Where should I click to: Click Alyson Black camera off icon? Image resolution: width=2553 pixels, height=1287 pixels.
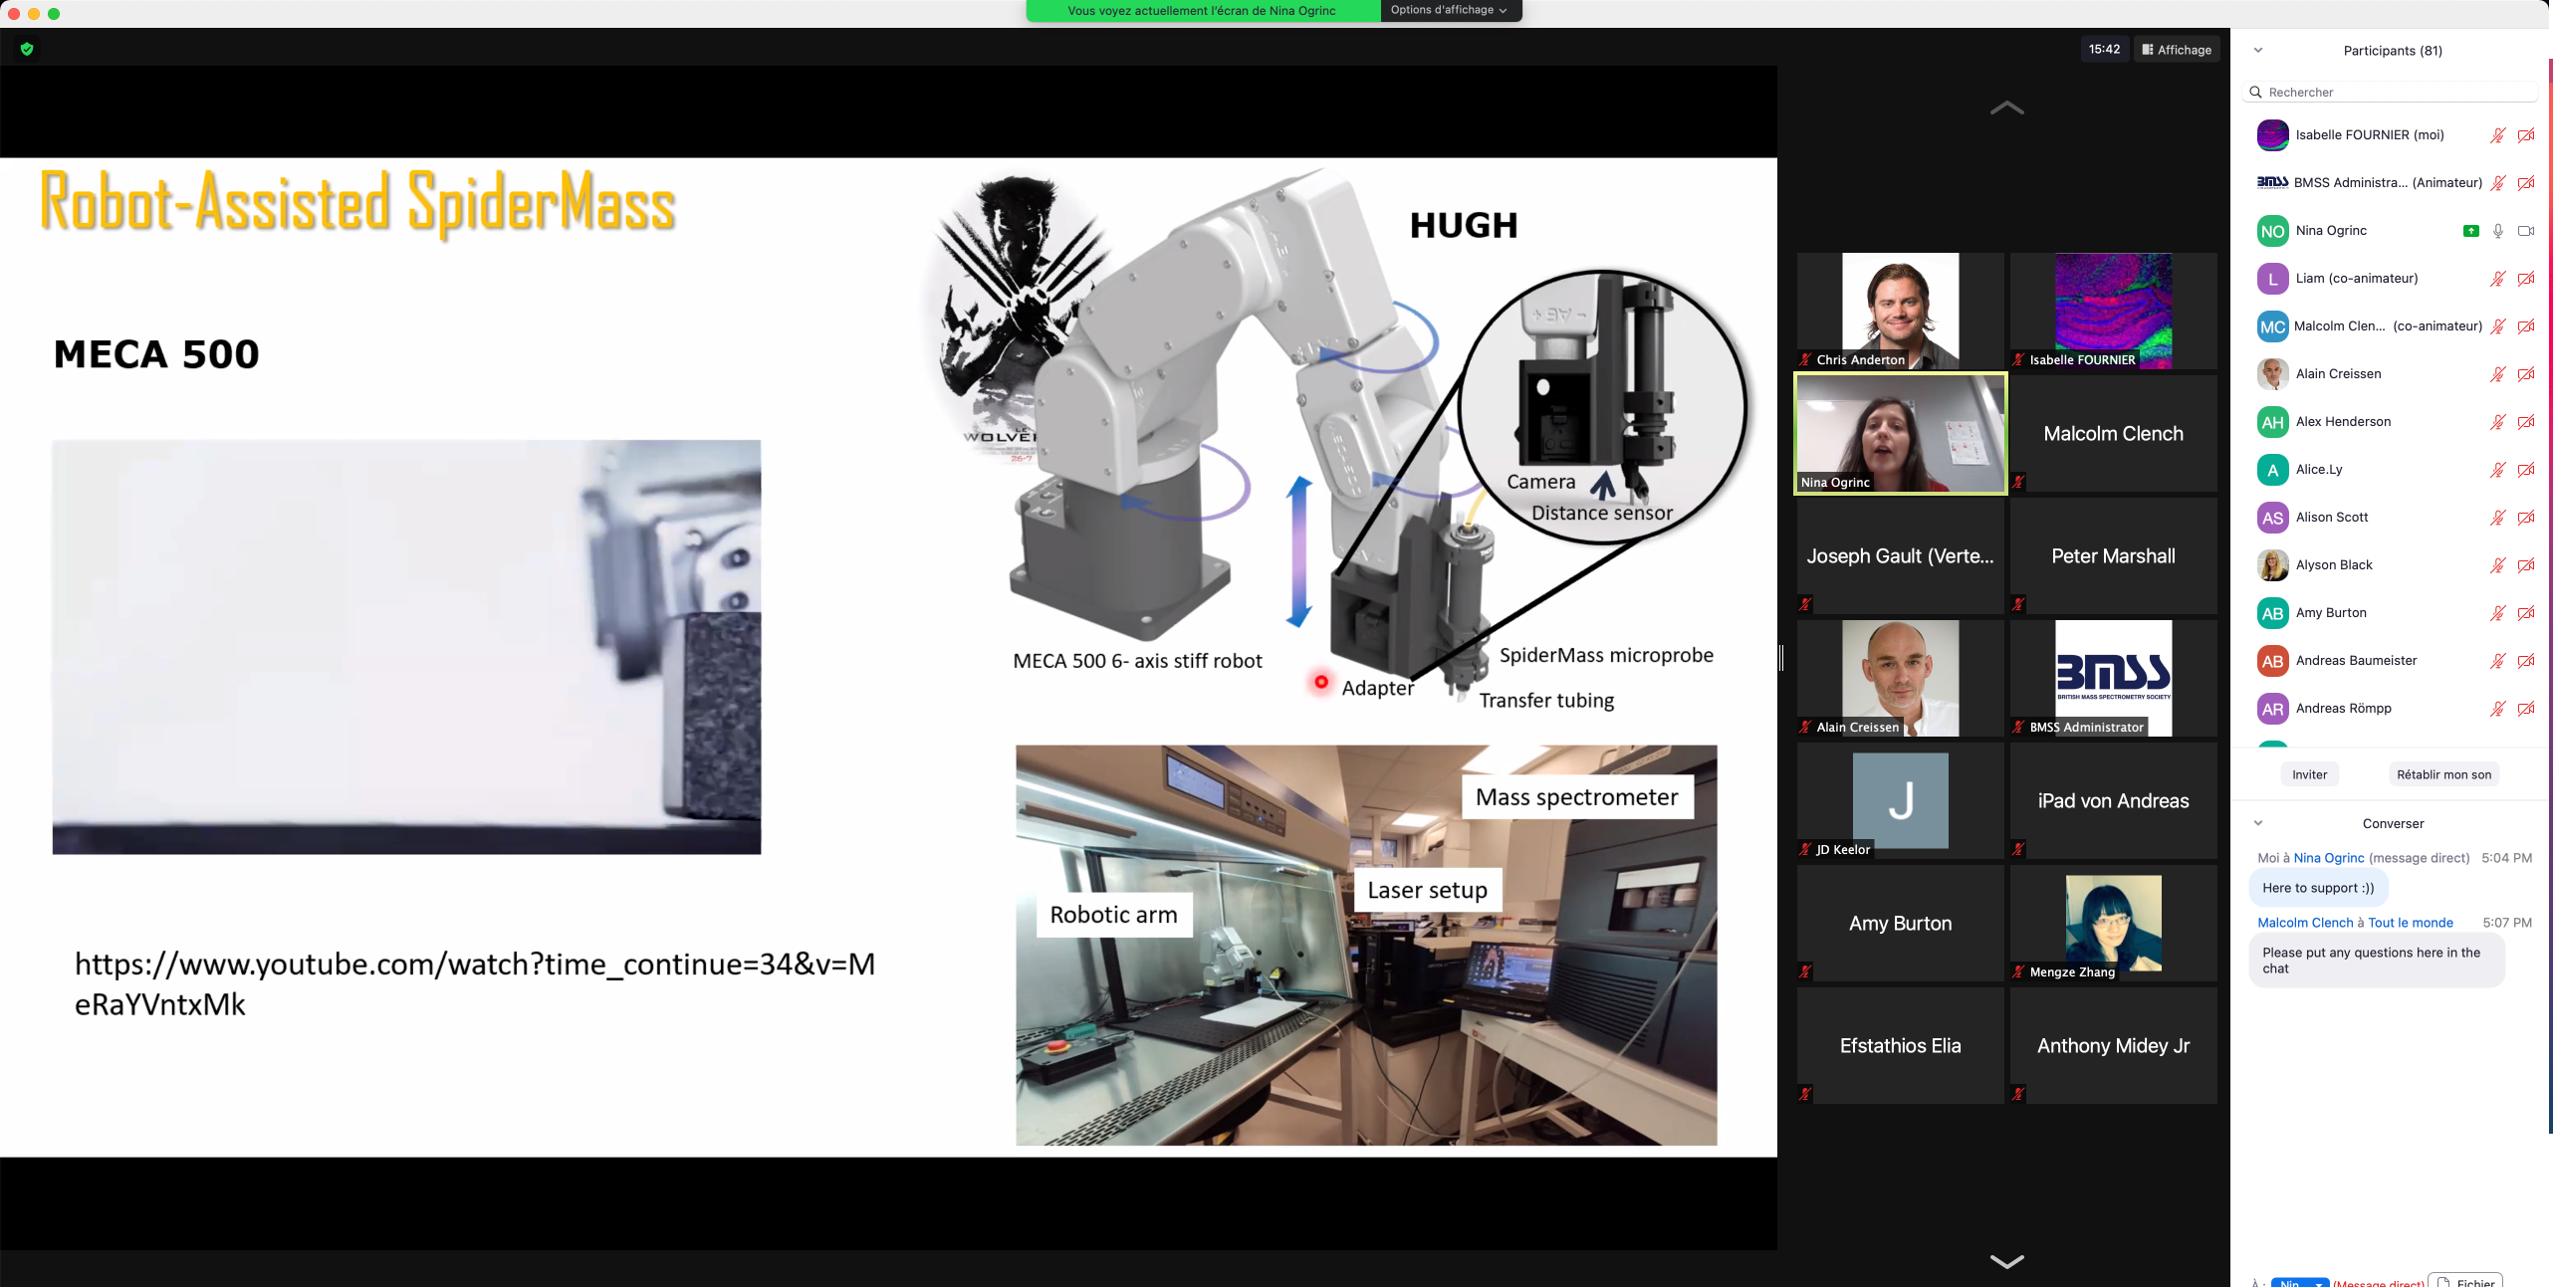[x=2526, y=565]
